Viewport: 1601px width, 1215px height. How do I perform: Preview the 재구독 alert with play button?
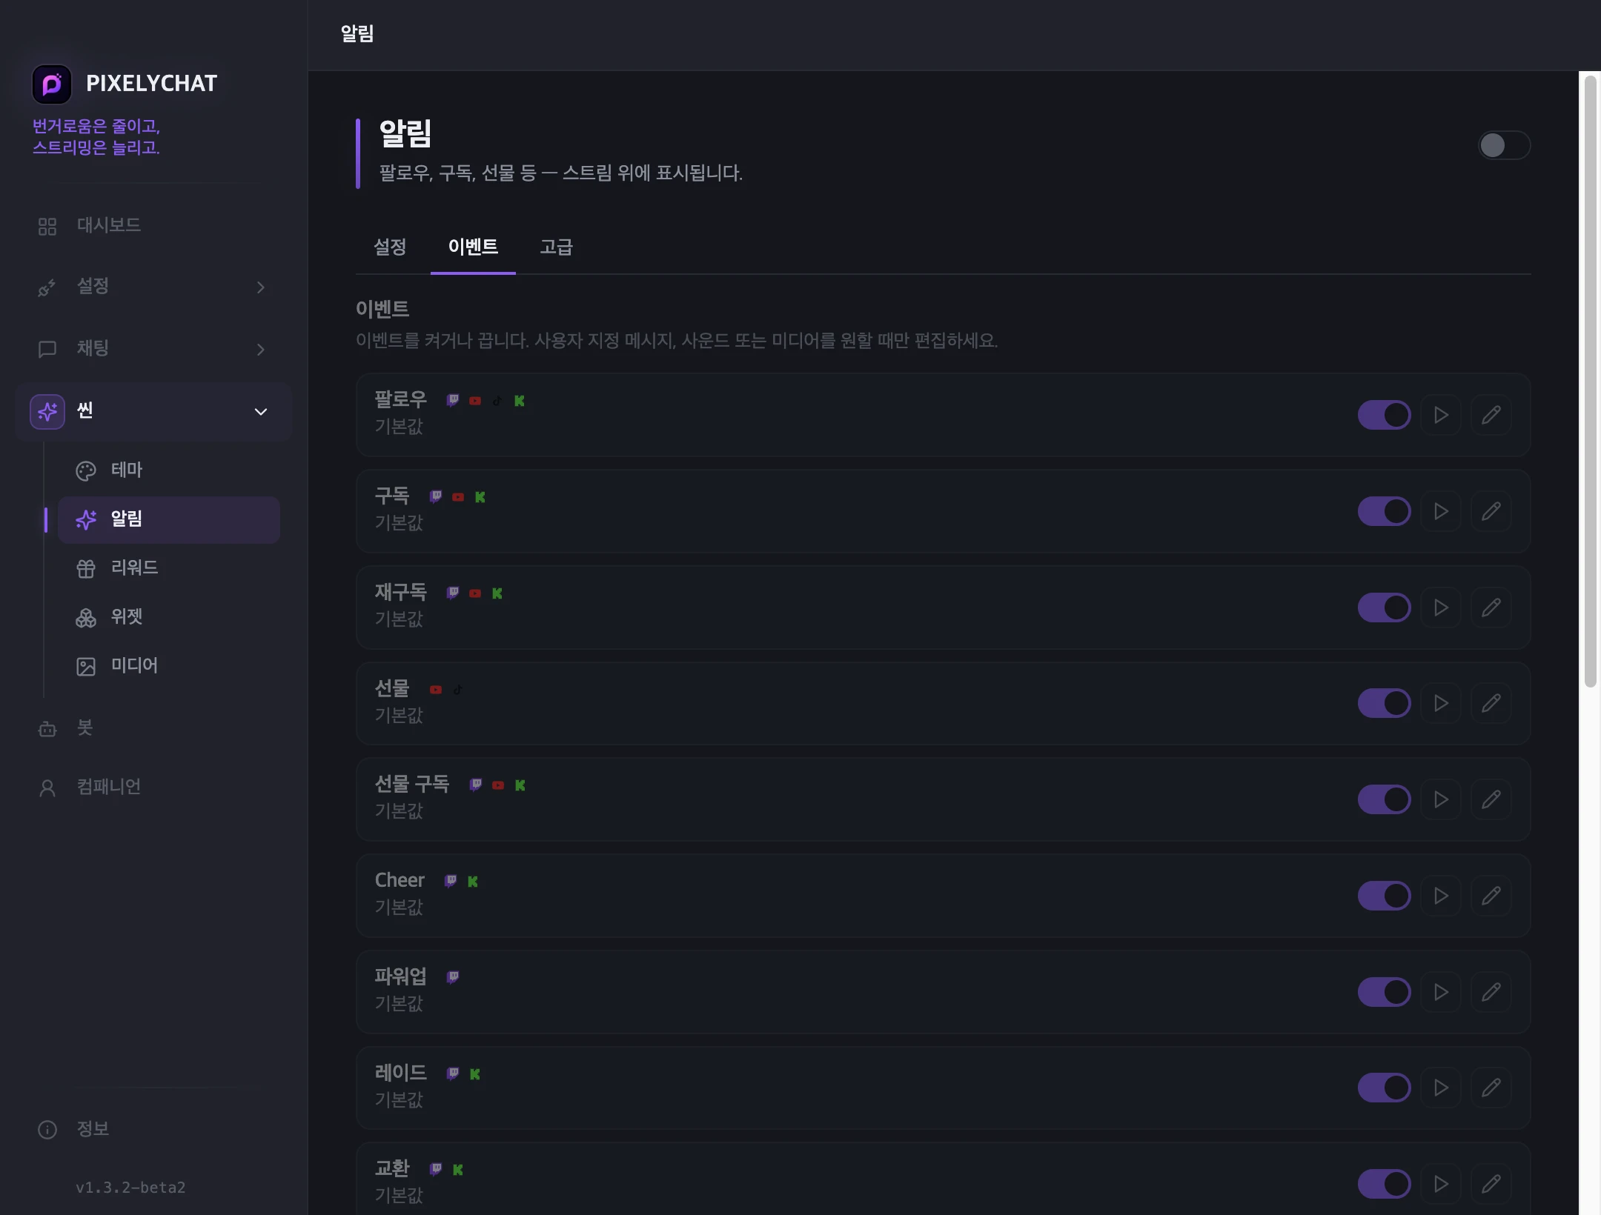pyautogui.click(x=1441, y=607)
